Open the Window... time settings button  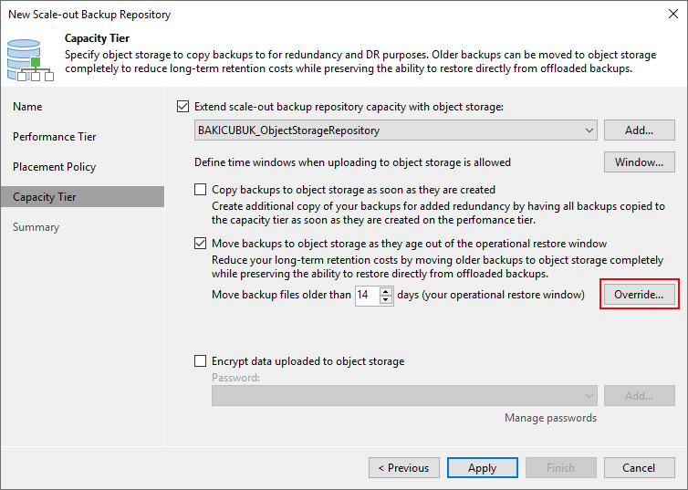(640, 162)
